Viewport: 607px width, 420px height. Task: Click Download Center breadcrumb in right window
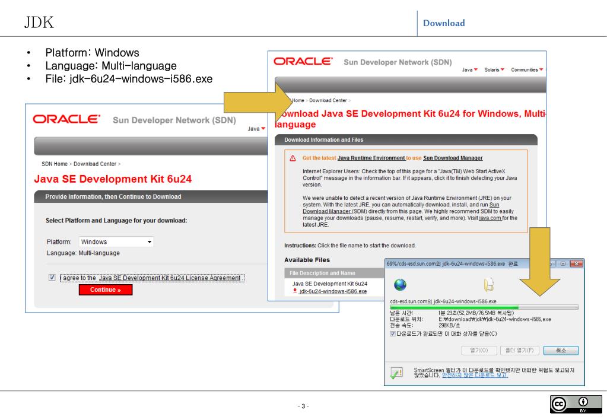click(x=328, y=100)
